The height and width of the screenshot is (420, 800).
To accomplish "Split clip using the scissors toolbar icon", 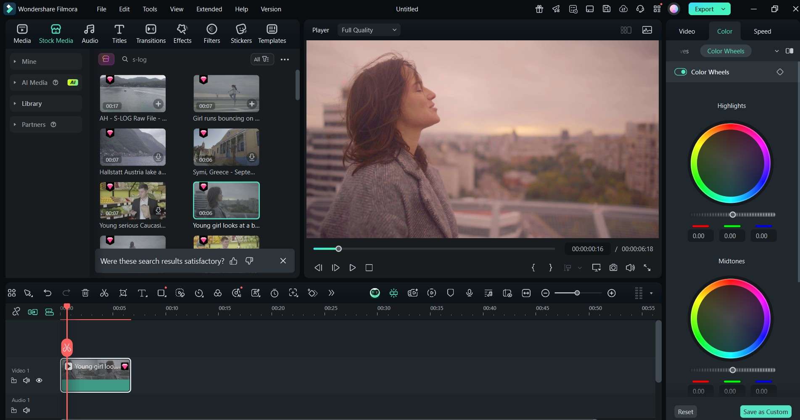I will [104, 293].
